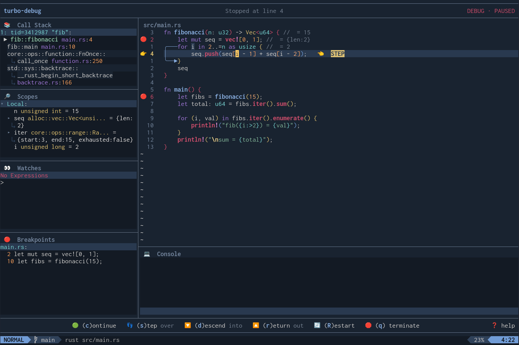Click the green continue circle icon
Screen dimensions: 519x345
point(75,325)
